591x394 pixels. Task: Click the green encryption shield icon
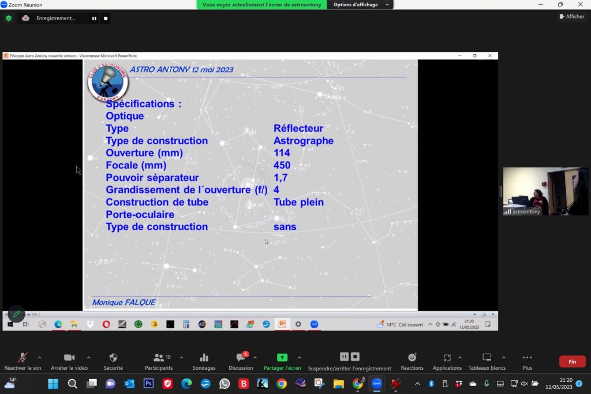click(x=8, y=18)
